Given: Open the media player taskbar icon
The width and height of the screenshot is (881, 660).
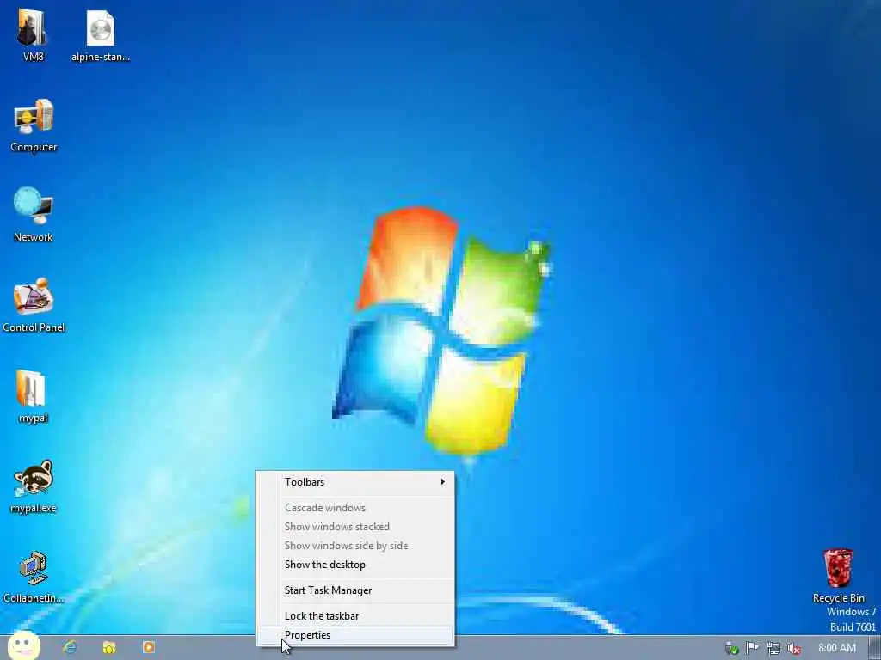Looking at the screenshot, I should [149, 648].
